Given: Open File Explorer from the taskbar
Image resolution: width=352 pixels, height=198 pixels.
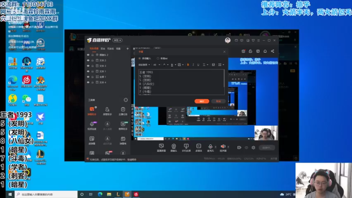Looking at the screenshot, I should 109,194.
